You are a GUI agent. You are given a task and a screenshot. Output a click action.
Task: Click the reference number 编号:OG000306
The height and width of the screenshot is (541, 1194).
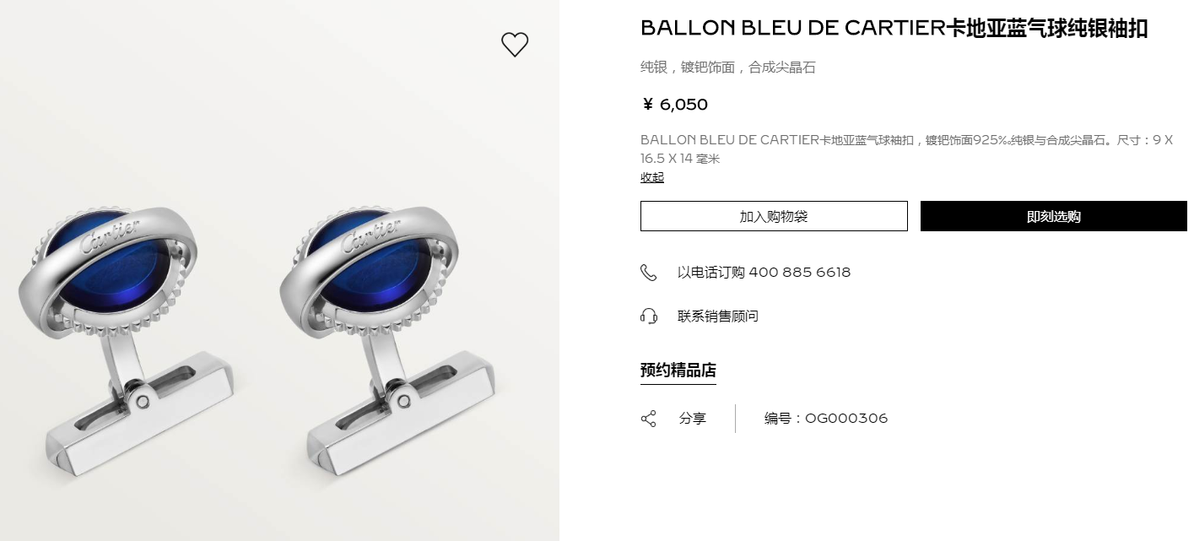826,419
